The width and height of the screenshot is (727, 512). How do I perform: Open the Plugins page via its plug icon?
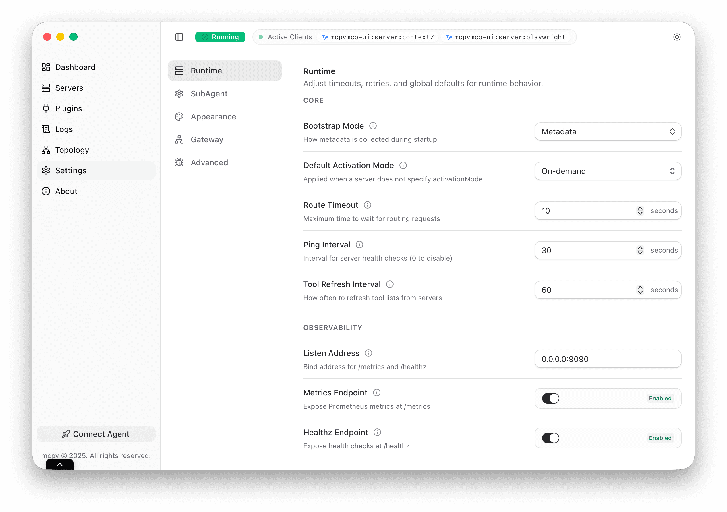click(46, 108)
